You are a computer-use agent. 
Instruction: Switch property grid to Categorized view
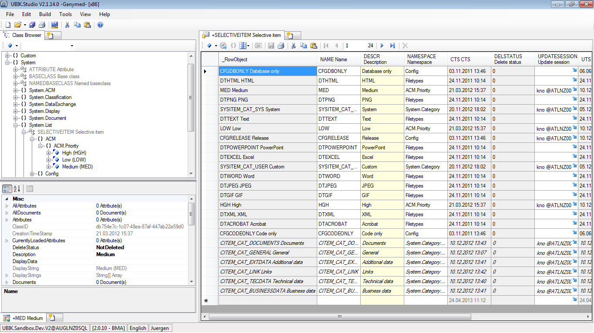[7, 188]
